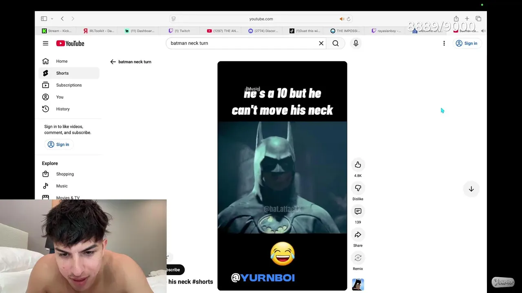The image size is (522, 293).
Task: Open the page settings icon in address bar
Action: tap(174, 19)
